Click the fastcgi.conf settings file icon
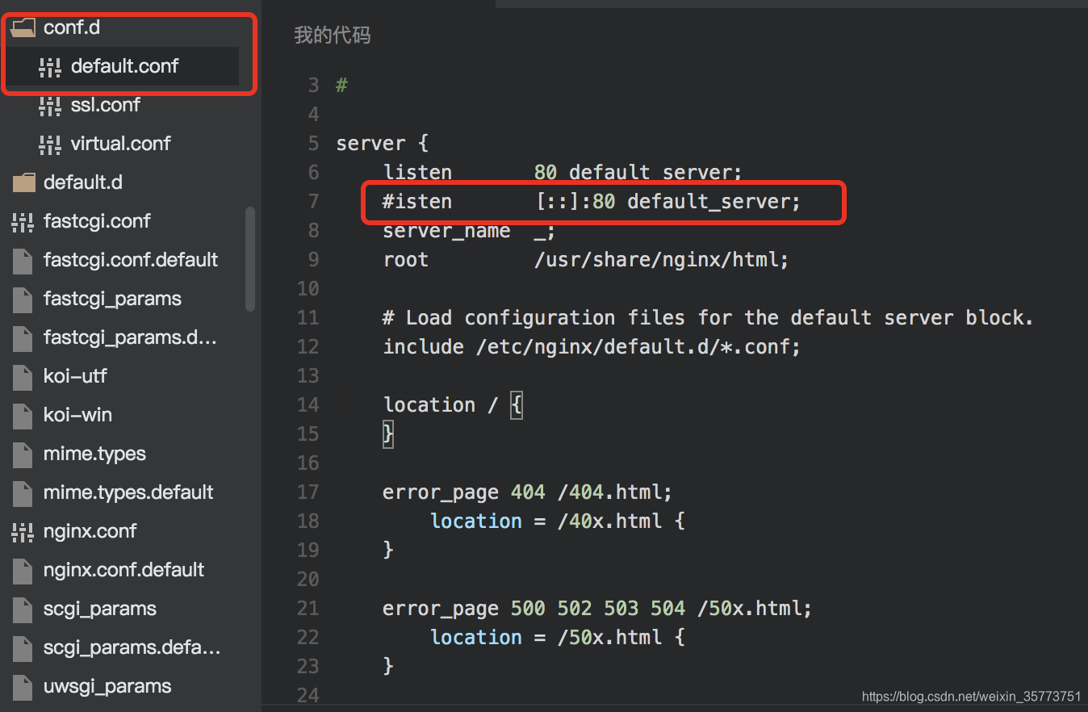 coord(23,221)
